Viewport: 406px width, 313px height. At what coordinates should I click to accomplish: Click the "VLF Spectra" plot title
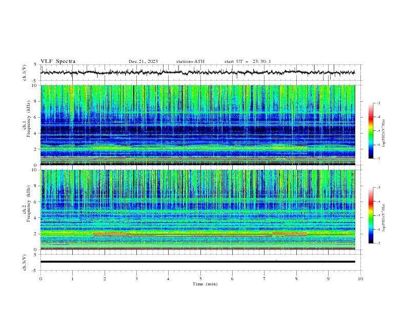pos(58,61)
